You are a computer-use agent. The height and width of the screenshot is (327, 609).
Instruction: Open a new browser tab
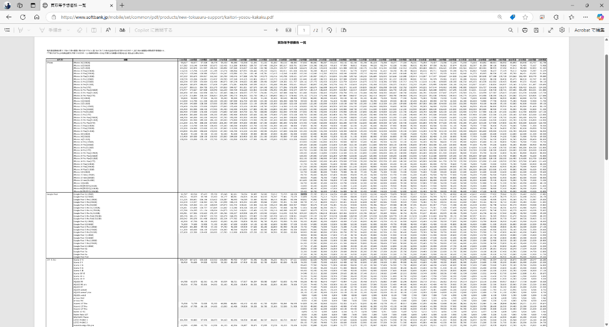pyautogui.click(x=122, y=5)
